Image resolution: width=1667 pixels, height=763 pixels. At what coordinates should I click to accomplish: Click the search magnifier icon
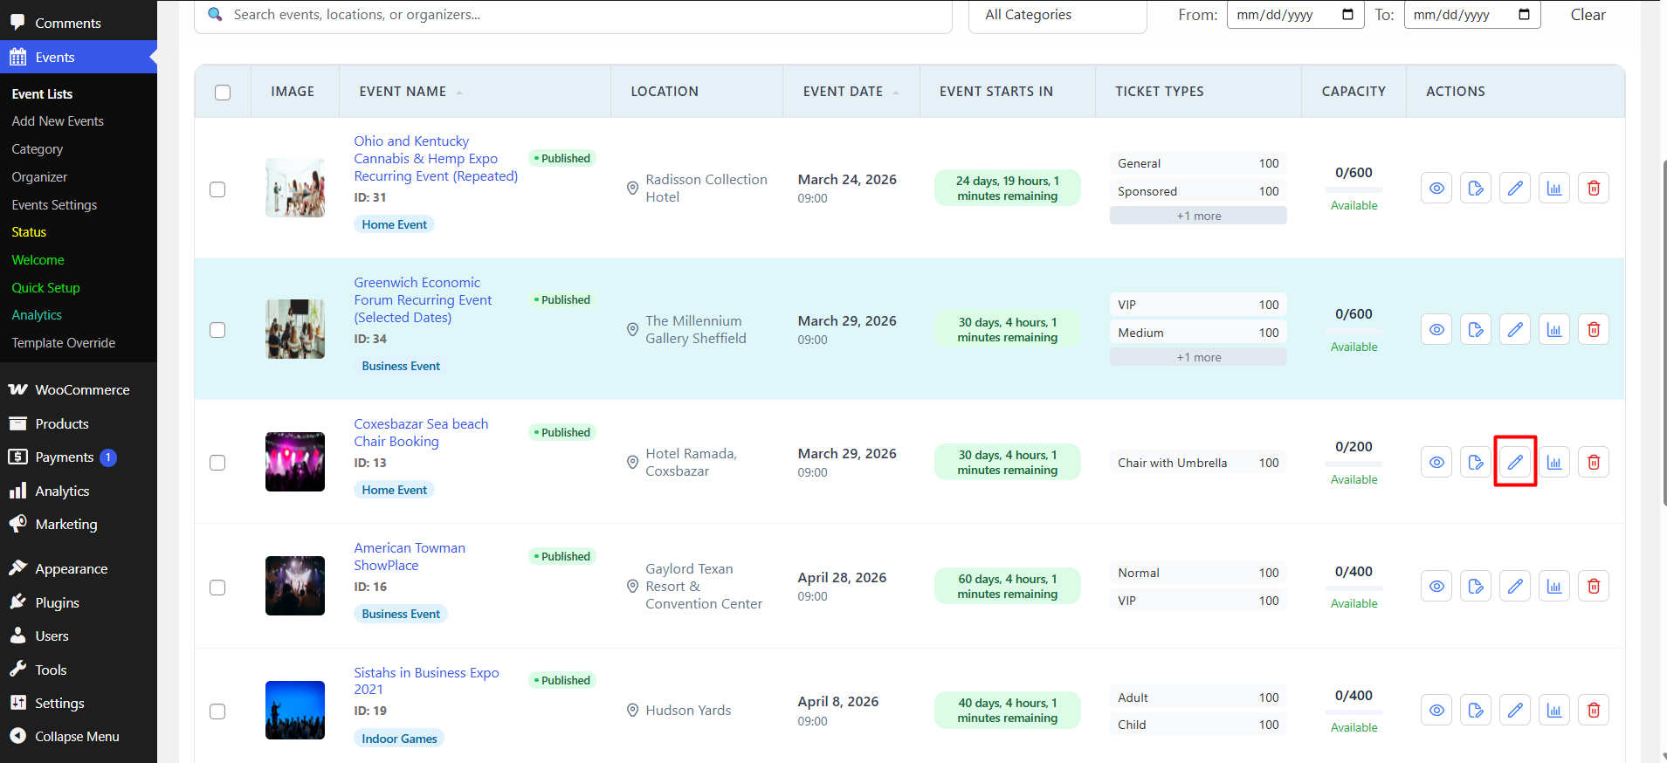tap(215, 15)
